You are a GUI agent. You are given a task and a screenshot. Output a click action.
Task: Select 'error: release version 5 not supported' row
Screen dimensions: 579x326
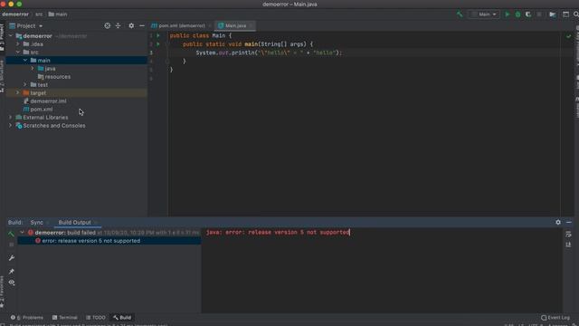tap(109, 241)
